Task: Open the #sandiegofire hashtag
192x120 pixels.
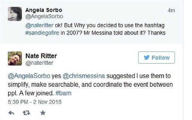Action: [42, 33]
